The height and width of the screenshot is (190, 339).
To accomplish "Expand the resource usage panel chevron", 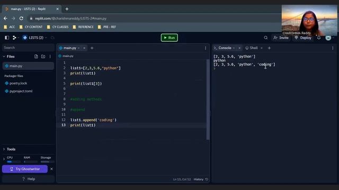I will 4,159.
